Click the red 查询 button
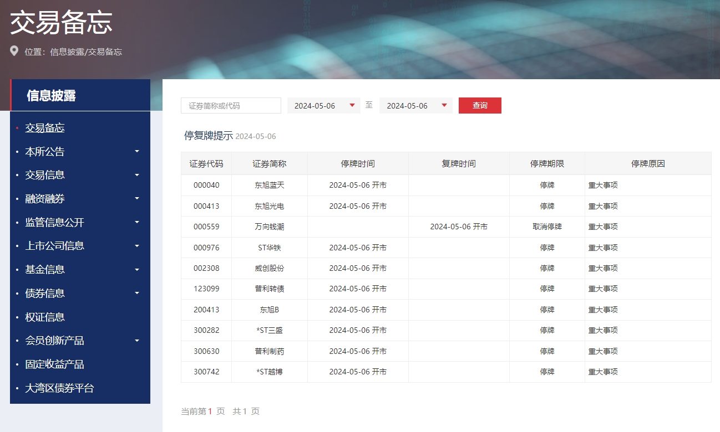Viewport: 720px width, 432px height. point(480,106)
